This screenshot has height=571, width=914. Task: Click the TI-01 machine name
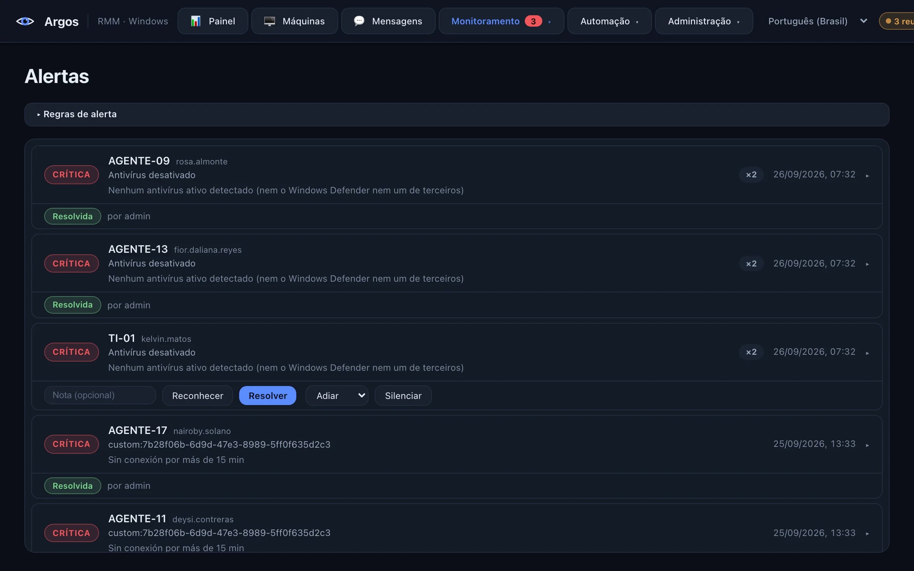click(122, 338)
